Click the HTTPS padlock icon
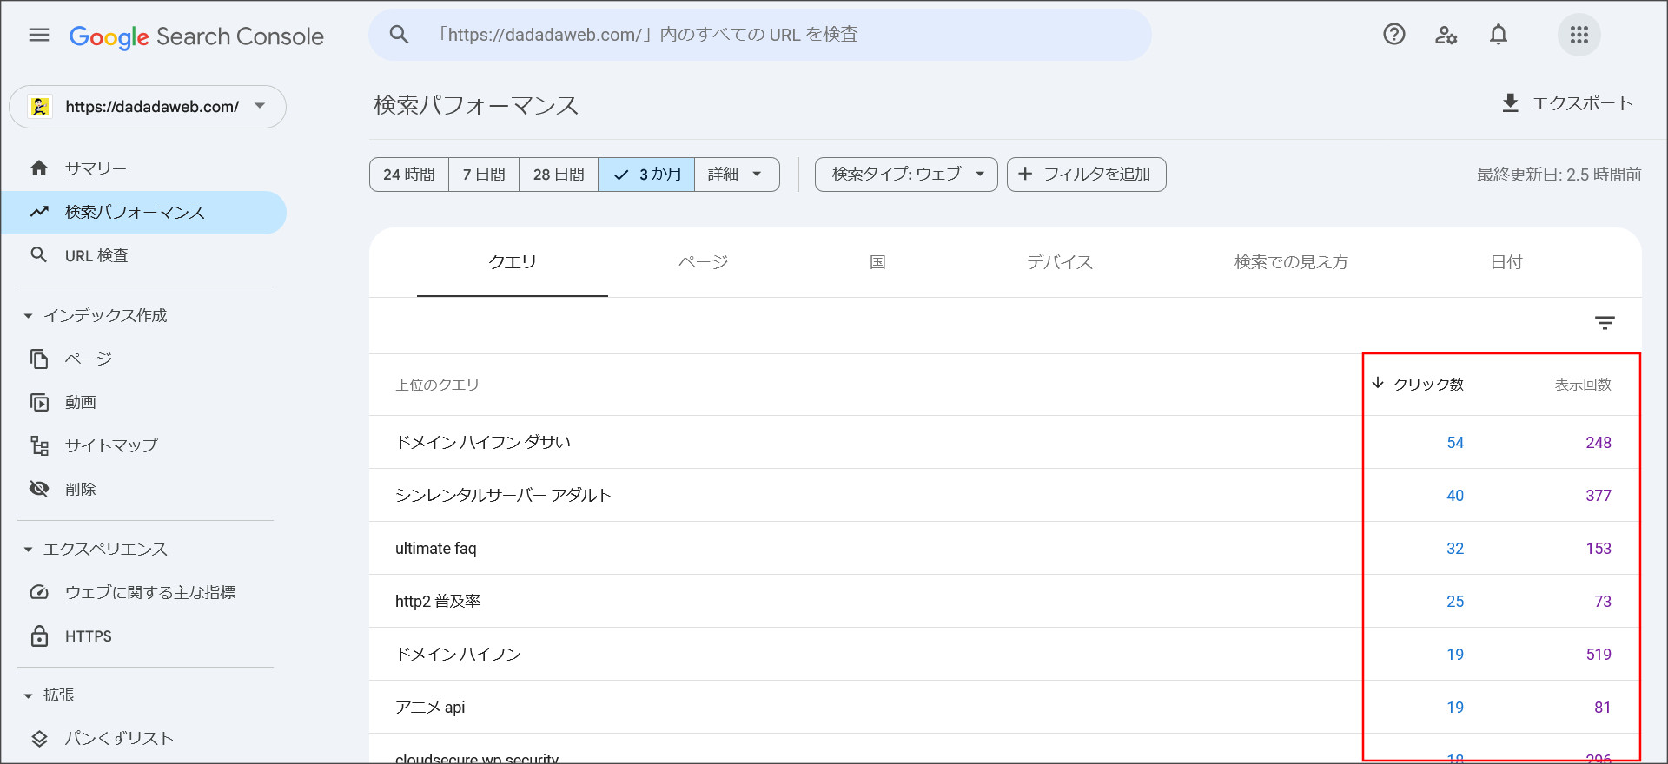 point(39,636)
